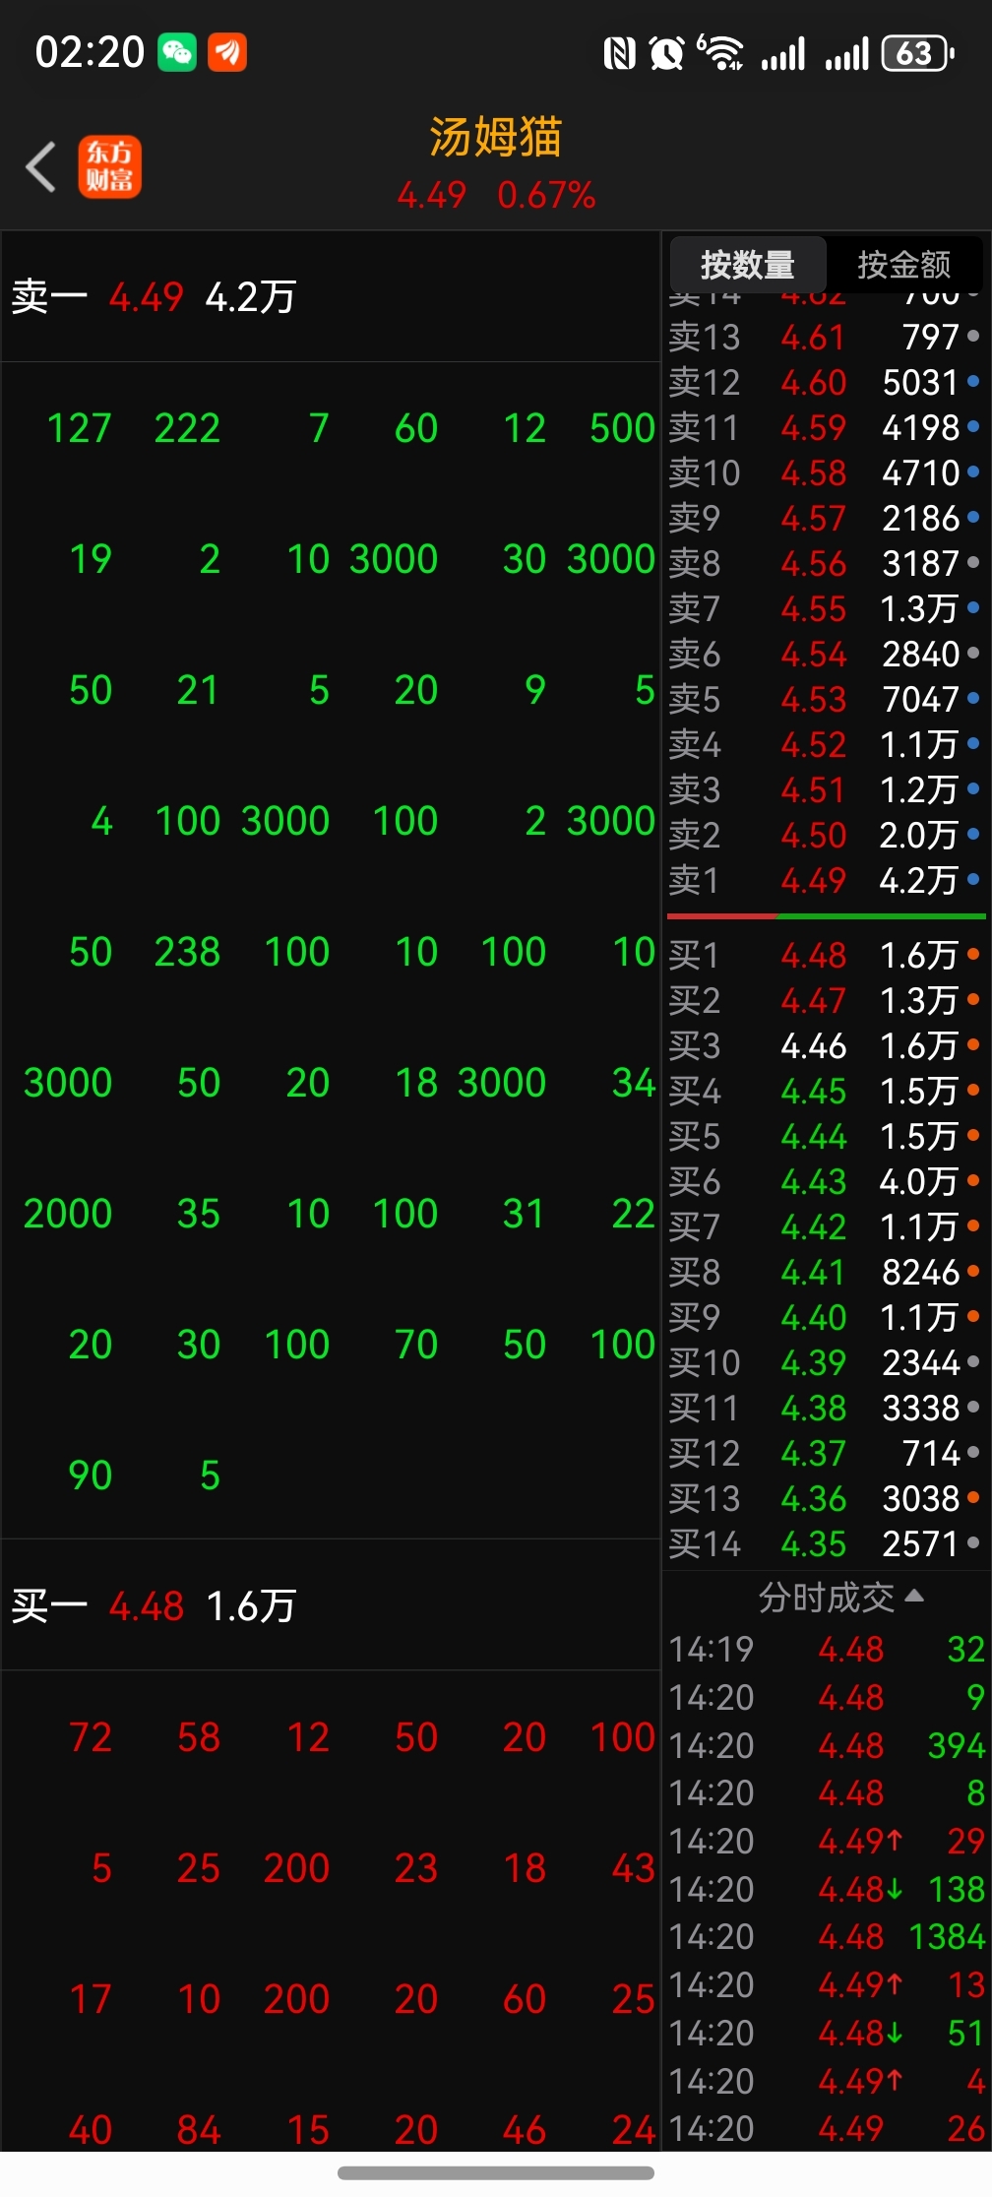Select the 买一 4.48 1.6万 header
The image size is (992, 2197).
pos(331,1605)
